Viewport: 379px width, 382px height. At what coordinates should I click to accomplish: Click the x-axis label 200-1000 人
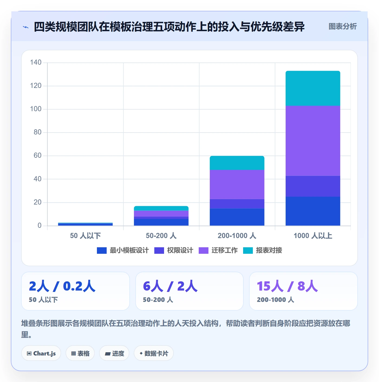[x=237, y=236]
